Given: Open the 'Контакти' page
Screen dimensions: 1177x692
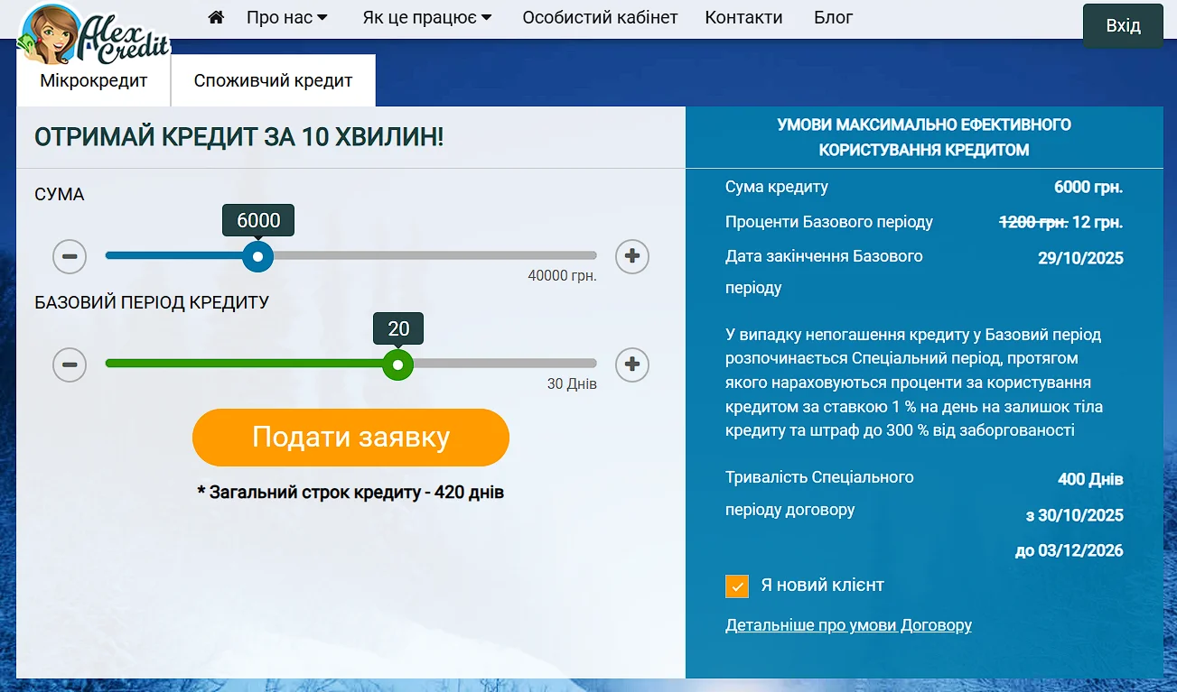Looking at the screenshot, I should point(743,17).
